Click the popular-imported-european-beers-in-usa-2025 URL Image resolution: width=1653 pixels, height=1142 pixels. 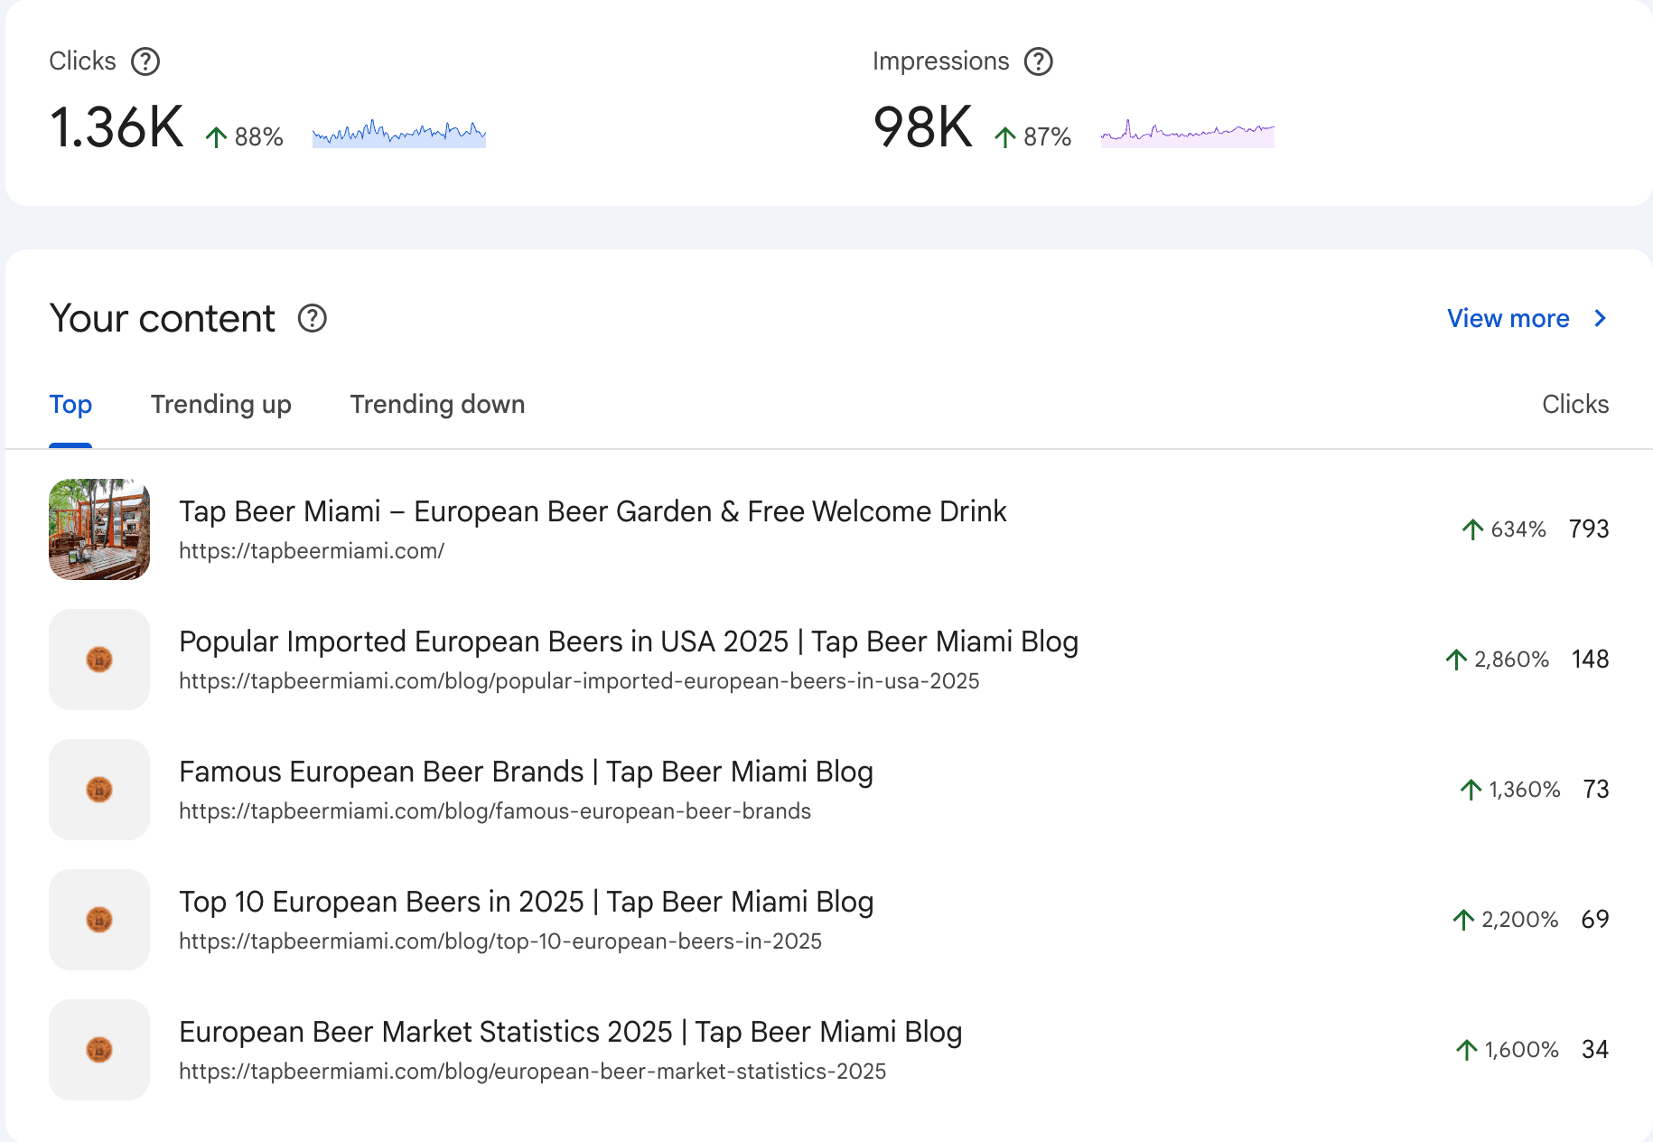tap(579, 681)
